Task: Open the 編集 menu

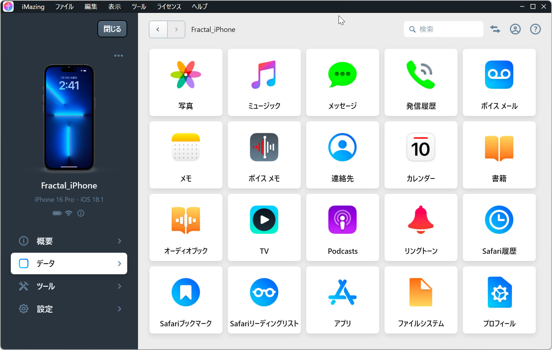Action: point(91,6)
